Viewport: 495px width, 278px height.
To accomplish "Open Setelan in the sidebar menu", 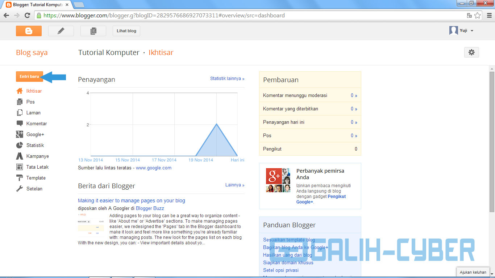I will 34,189.
